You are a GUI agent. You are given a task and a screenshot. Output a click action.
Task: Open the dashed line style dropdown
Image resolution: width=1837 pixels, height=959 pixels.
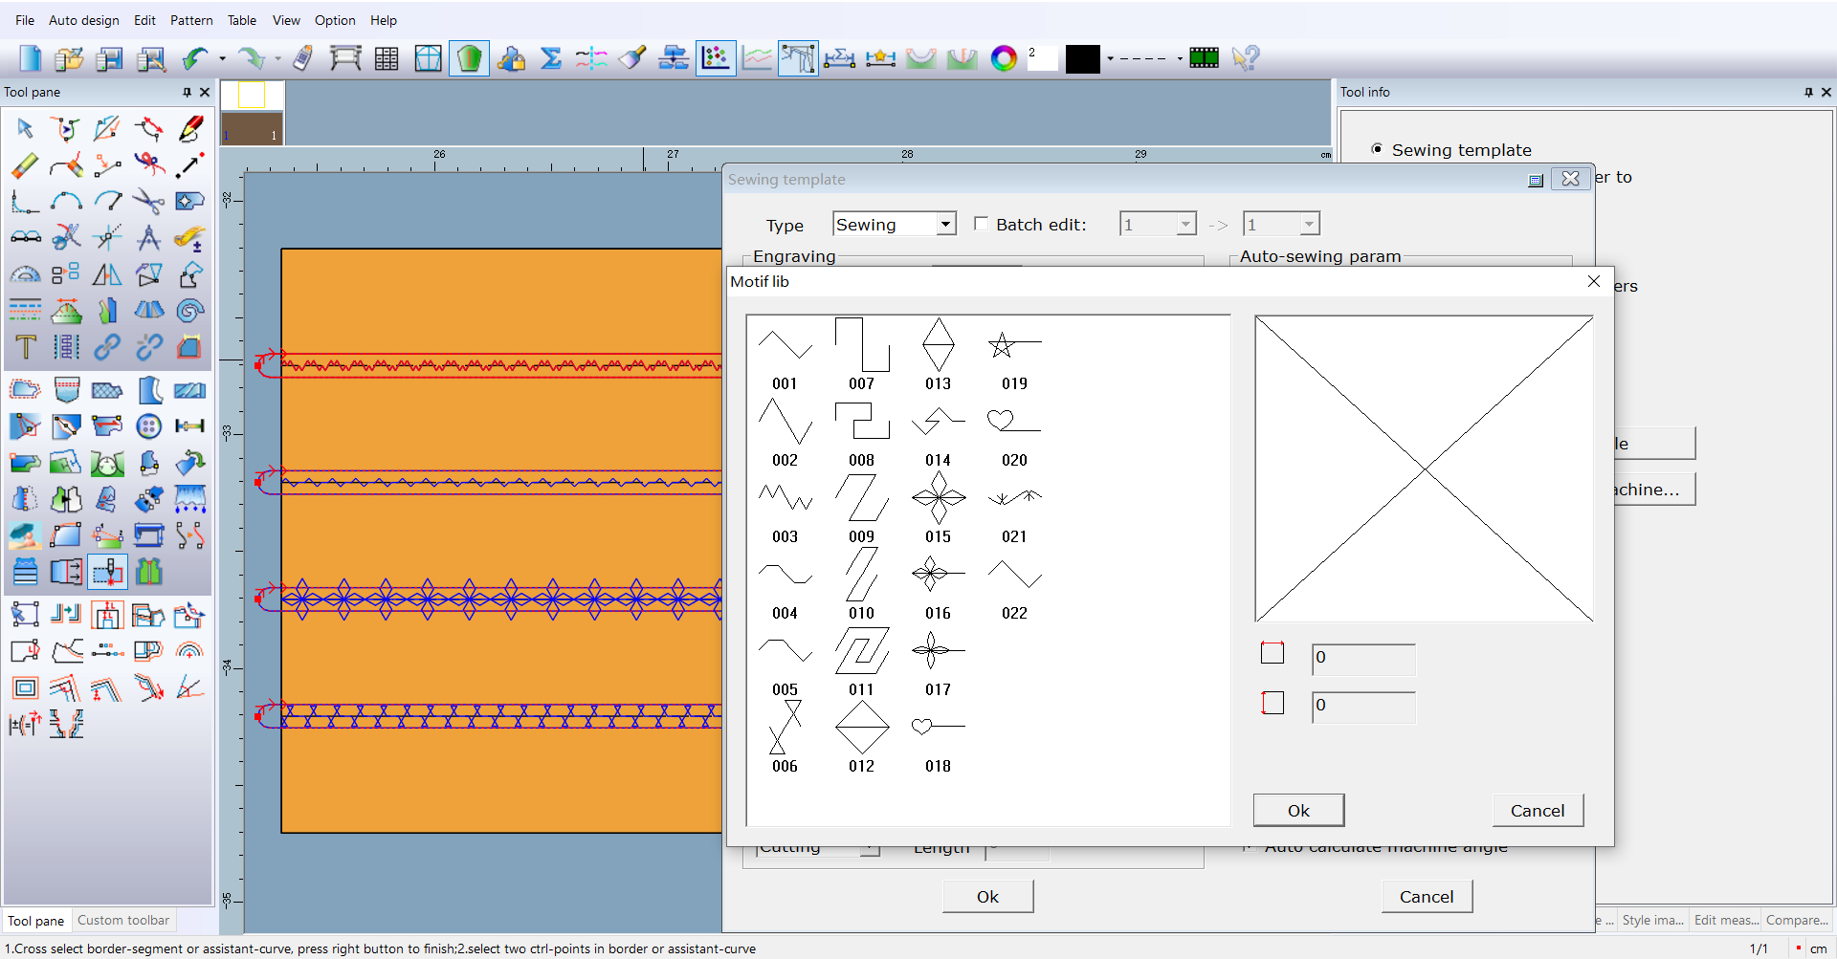coord(1180,58)
